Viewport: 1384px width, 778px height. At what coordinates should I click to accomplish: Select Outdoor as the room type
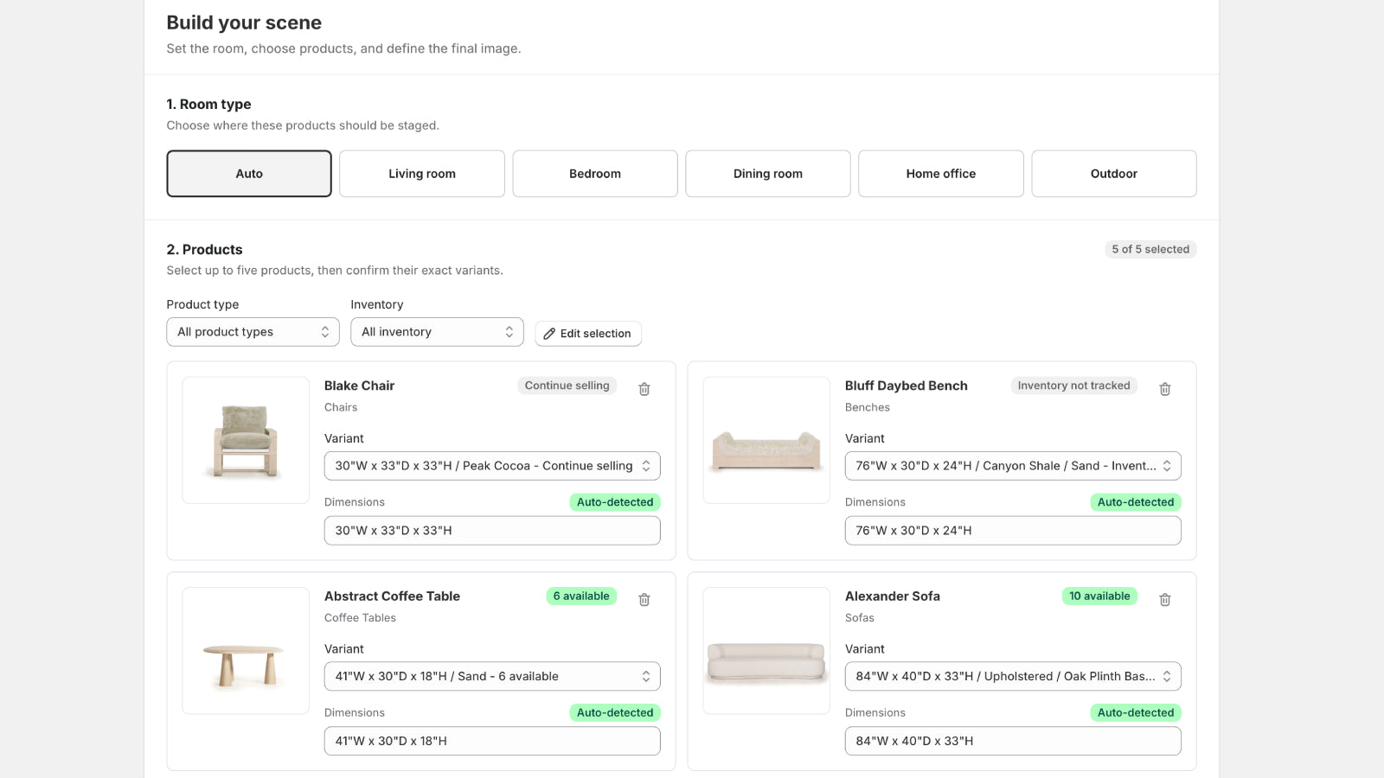tap(1114, 174)
